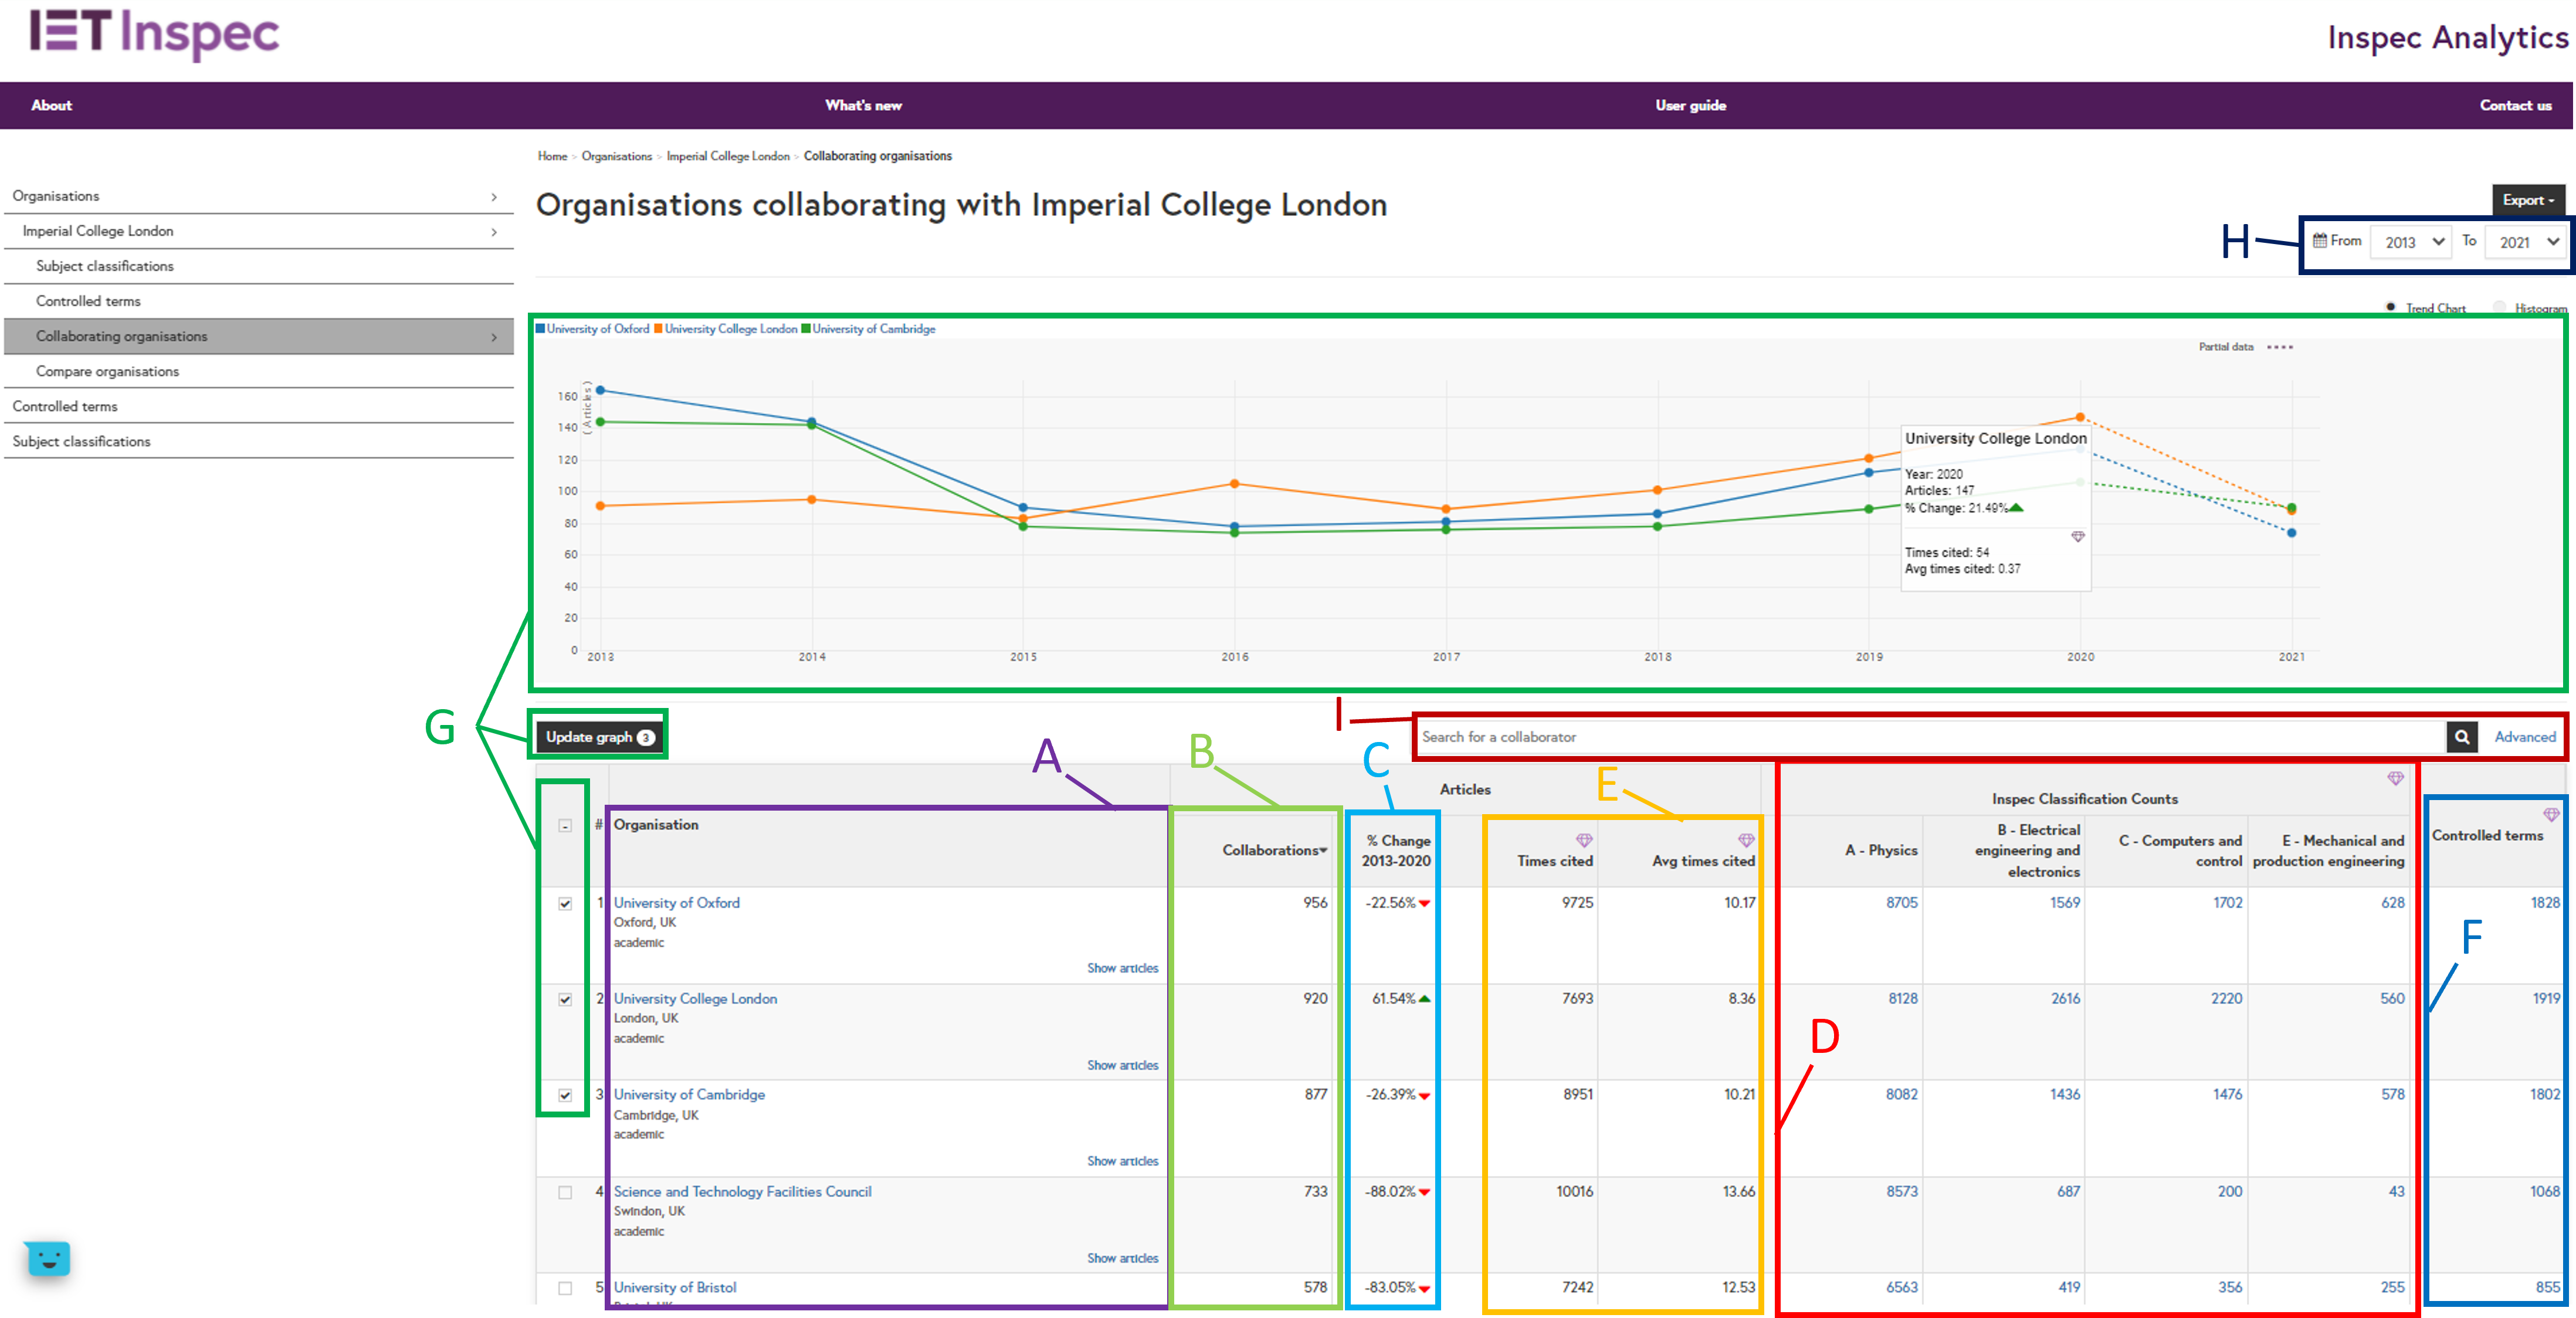Click the diamond icon above Times cited
The height and width of the screenshot is (1318, 2576).
[x=1584, y=840]
